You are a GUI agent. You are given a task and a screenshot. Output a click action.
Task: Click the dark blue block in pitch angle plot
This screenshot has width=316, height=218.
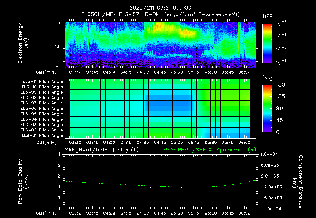point(168,103)
